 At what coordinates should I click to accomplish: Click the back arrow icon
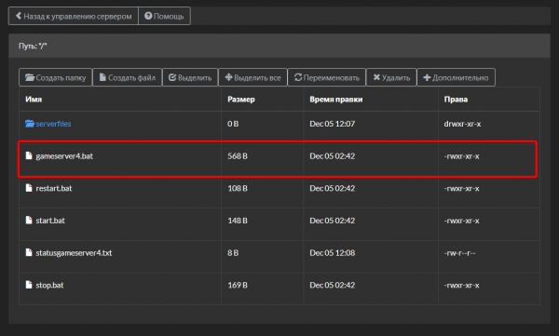tap(19, 16)
